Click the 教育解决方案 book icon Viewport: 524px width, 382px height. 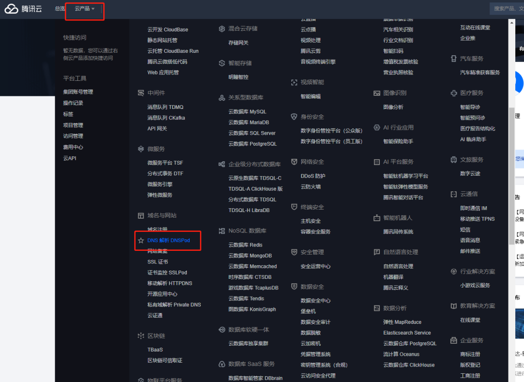(454, 306)
